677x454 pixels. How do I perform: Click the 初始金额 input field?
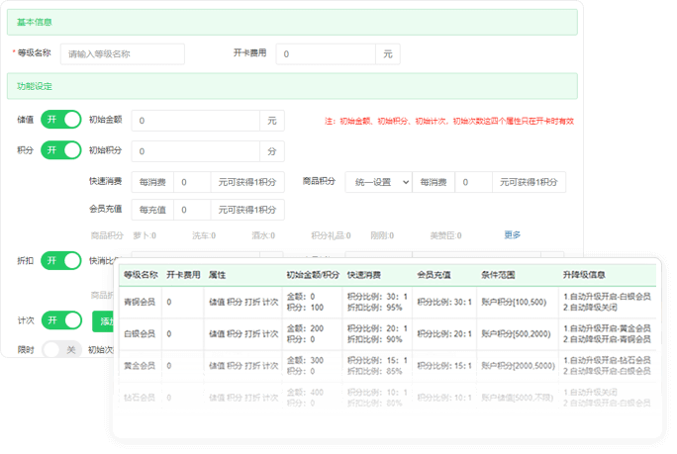coord(196,121)
